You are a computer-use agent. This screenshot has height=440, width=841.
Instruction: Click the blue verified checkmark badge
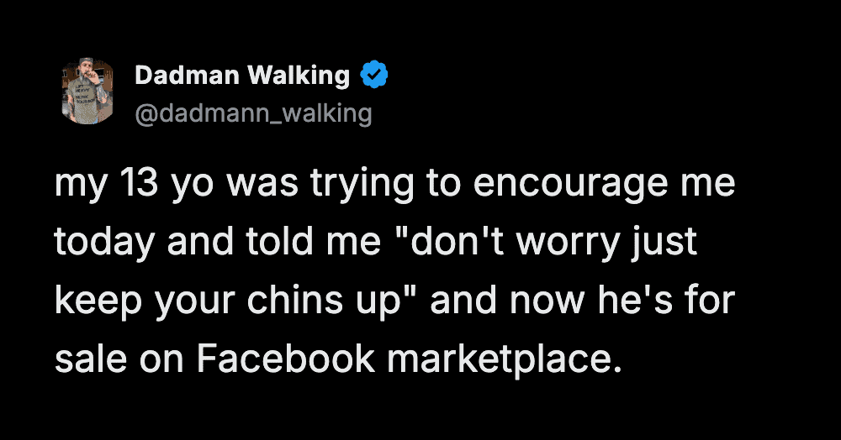(x=373, y=76)
